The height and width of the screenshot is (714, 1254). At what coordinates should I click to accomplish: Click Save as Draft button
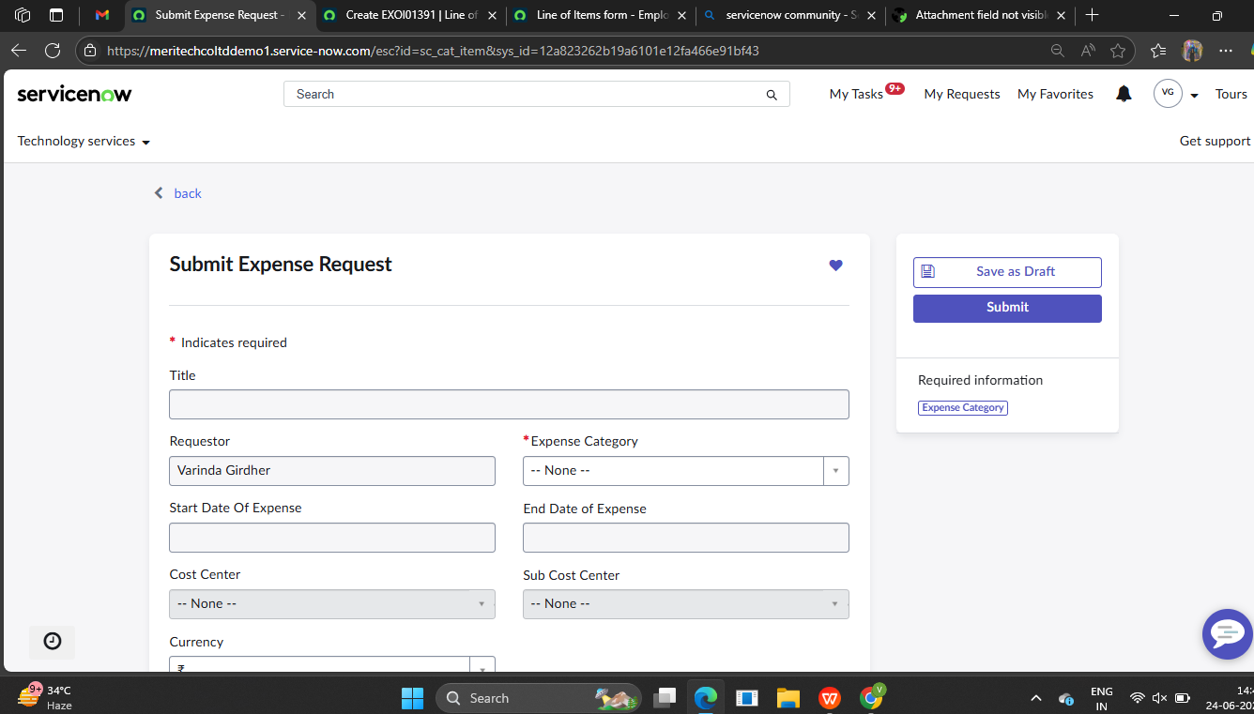tap(1007, 272)
